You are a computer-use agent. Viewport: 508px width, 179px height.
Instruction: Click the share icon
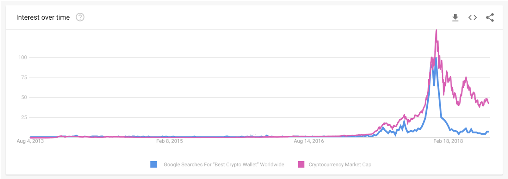490,17
